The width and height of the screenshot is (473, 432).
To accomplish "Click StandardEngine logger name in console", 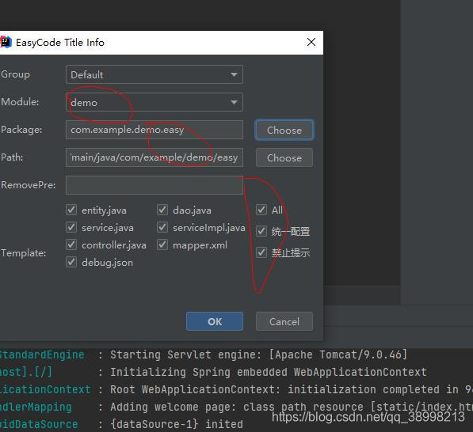I will [x=42, y=354].
